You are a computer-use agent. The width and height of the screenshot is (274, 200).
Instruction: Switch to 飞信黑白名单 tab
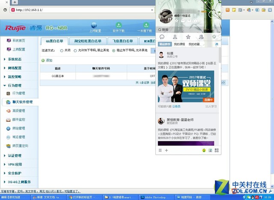pos(123,41)
